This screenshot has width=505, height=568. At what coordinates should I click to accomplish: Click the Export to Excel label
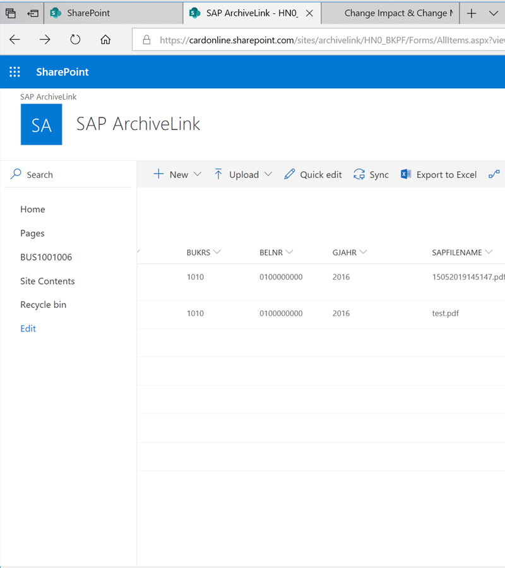coord(446,175)
